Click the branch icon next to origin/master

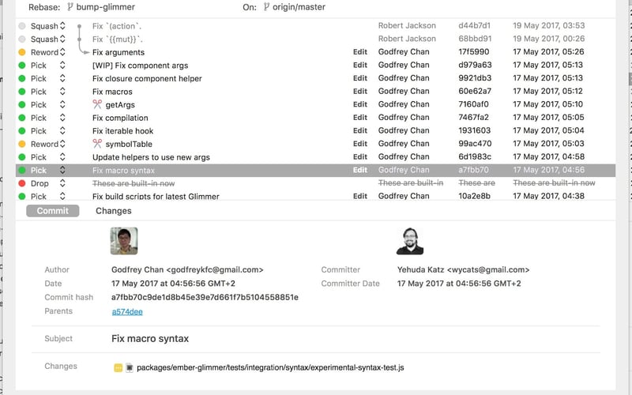[266, 7]
